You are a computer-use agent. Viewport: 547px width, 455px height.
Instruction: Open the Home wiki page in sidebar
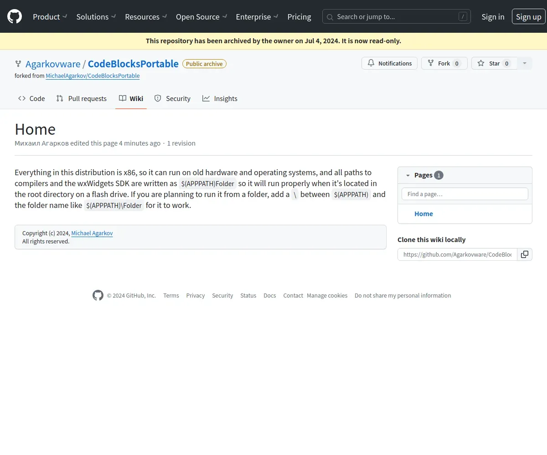point(423,213)
